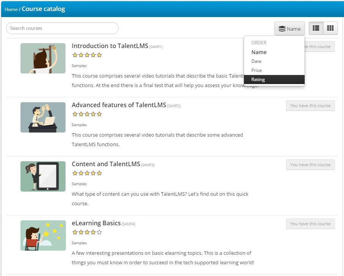Image resolution: width=344 pixels, height=276 pixels.
Task: Click 'You have this course' for Advanced features
Action: (x=310, y=106)
